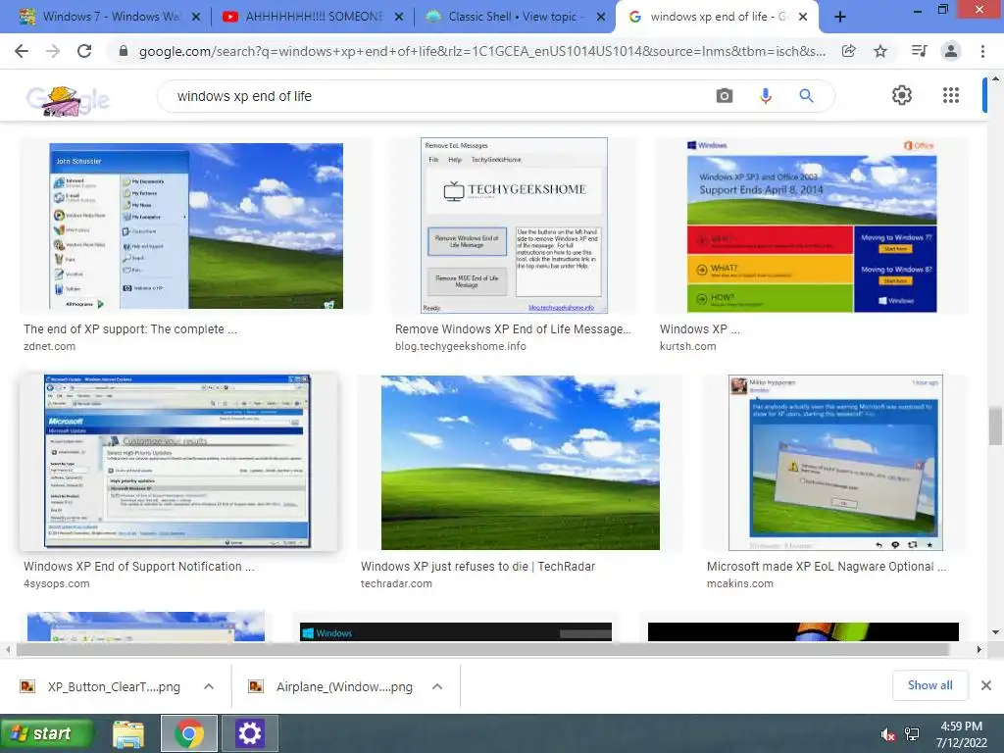Close the YouTube AHHHHHHH tab
1004x753 pixels.
click(398, 17)
